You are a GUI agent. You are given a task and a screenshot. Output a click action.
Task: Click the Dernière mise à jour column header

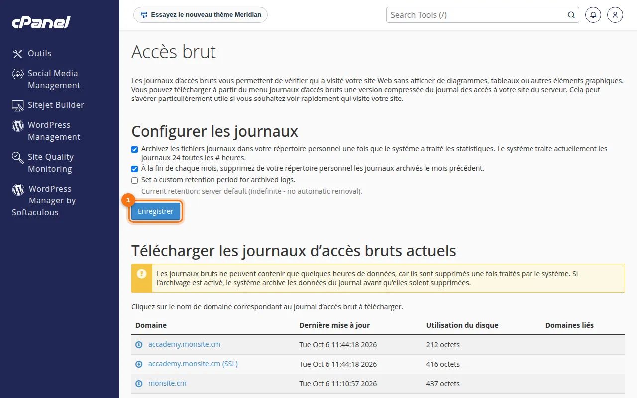tap(334, 325)
